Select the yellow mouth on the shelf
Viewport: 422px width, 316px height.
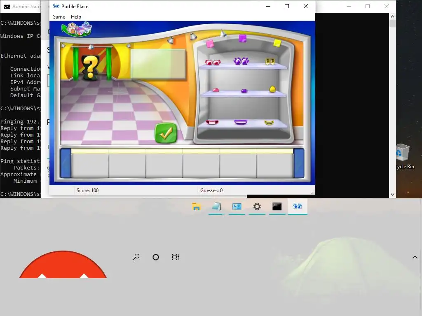[269, 123]
